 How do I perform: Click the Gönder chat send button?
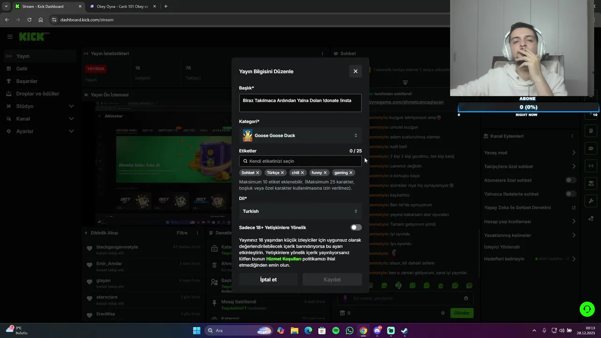[462, 313]
